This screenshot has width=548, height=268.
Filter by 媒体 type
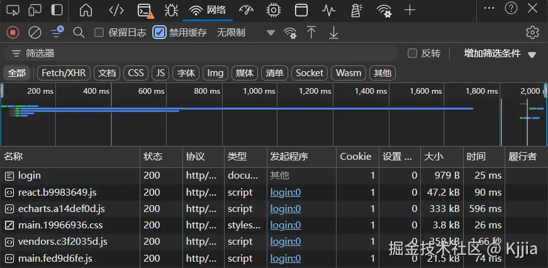tap(245, 73)
